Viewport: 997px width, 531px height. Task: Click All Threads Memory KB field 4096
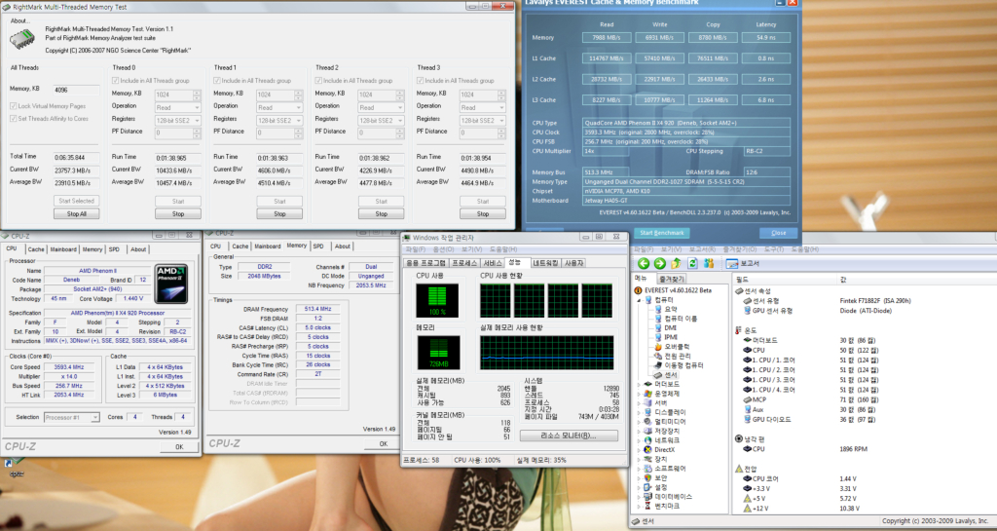pos(76,90)
